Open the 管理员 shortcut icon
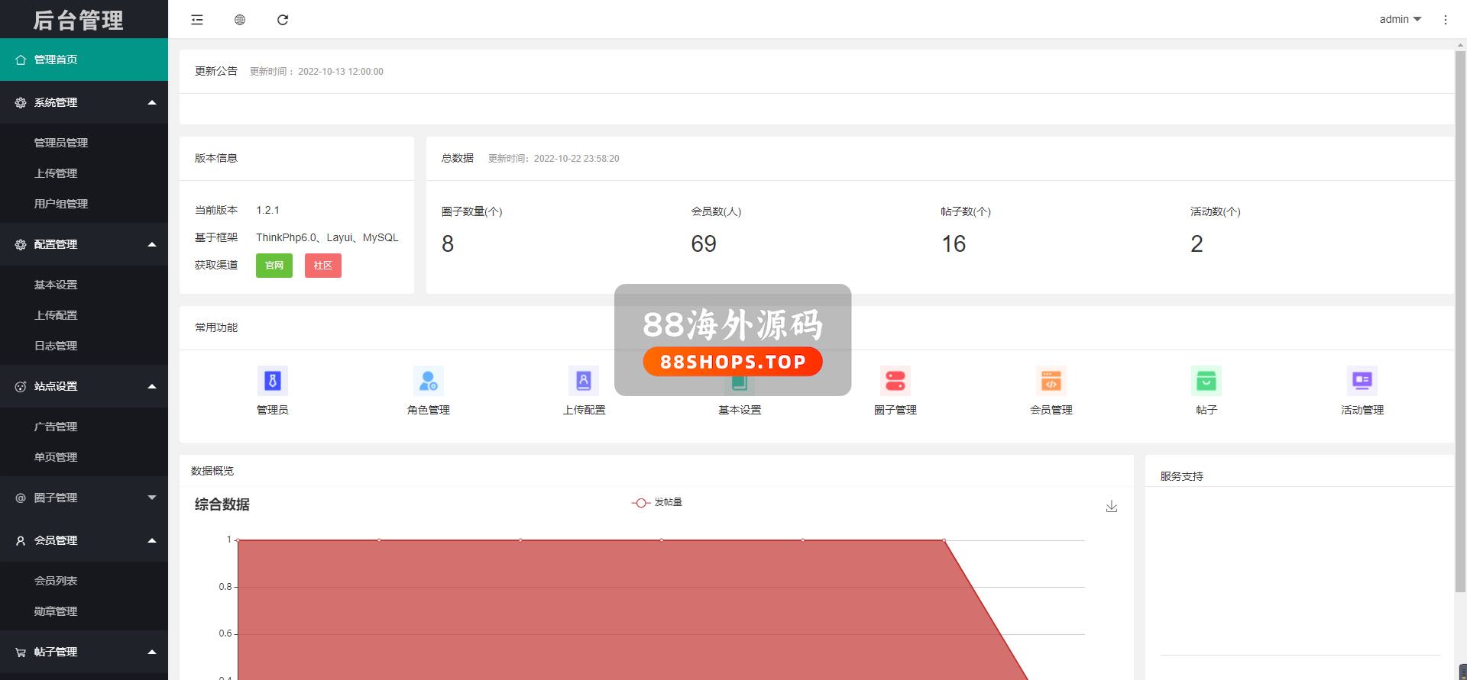Screen dimensions: 1467x680 272,380
